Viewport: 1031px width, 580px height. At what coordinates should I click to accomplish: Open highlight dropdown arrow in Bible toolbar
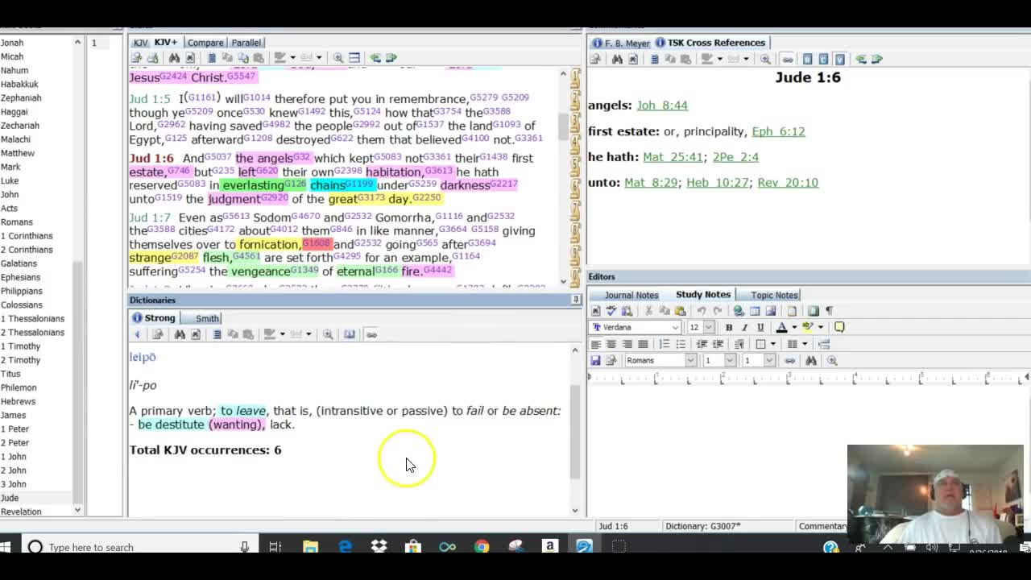(x=293, y=58)
